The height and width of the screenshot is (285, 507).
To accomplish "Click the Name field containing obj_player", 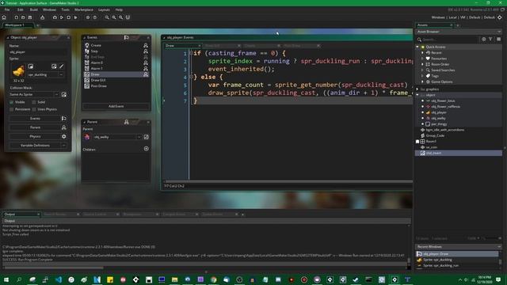I will pos(38,52).
